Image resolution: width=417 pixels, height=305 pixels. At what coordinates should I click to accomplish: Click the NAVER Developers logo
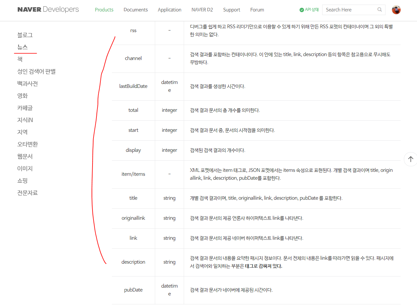point(48,9)
